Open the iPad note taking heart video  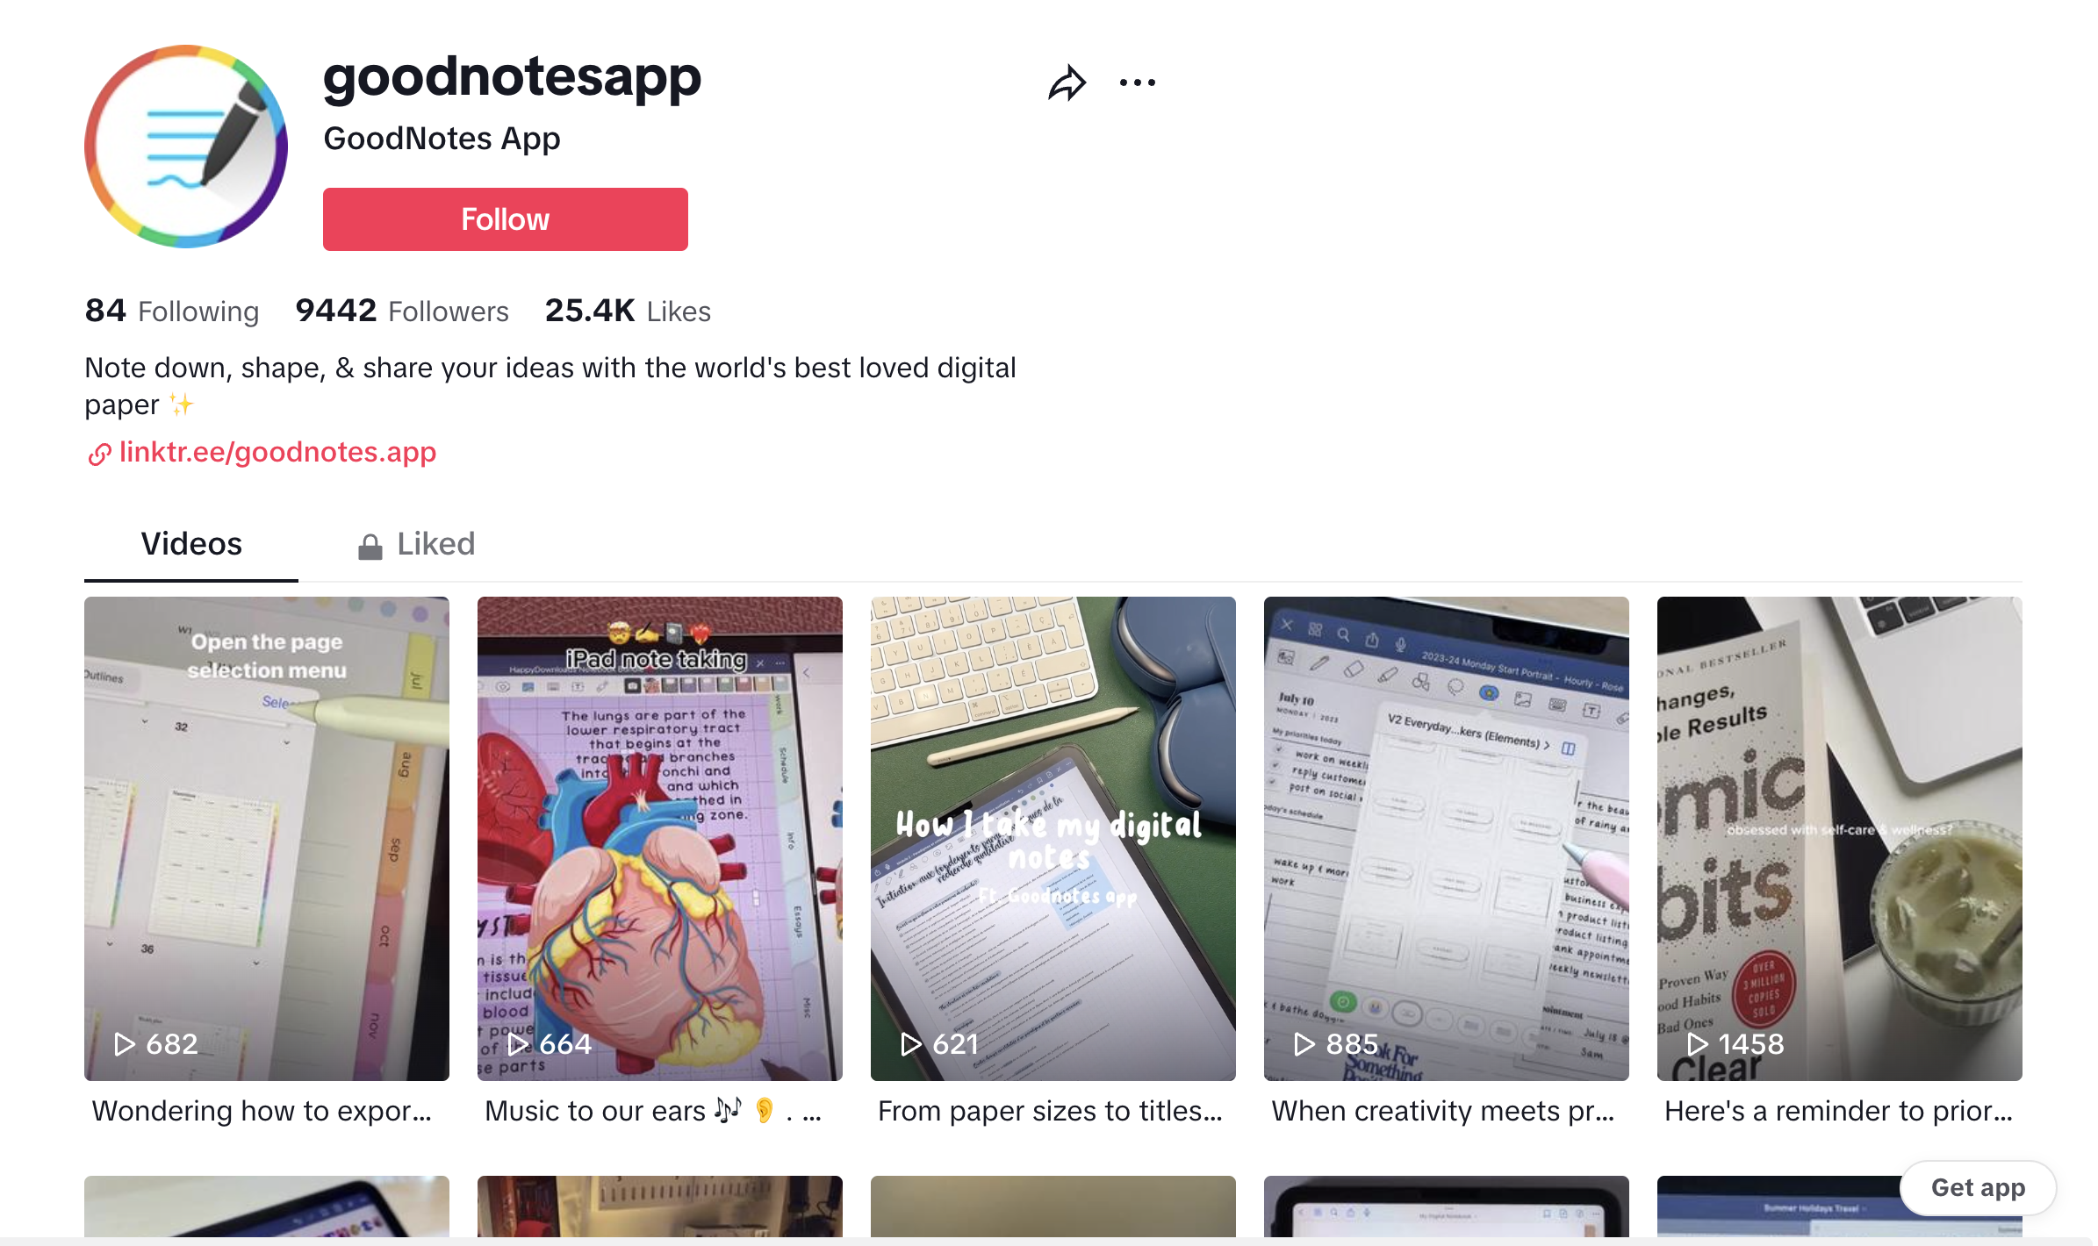pyautogui.click(x=660, y=839)
